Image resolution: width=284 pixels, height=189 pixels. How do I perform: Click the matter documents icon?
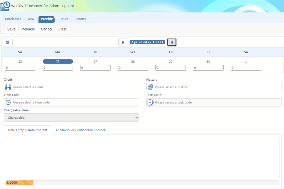pos(150,87)
